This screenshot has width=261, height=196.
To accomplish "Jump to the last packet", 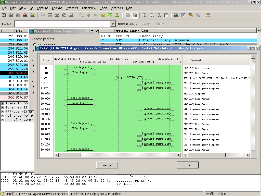I will (x=117, y=15).
